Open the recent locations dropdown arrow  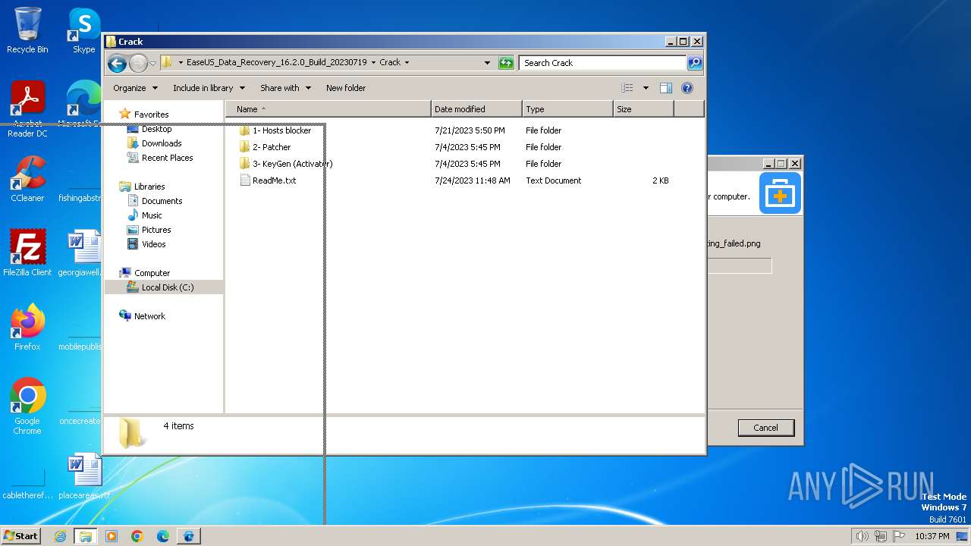152,63
